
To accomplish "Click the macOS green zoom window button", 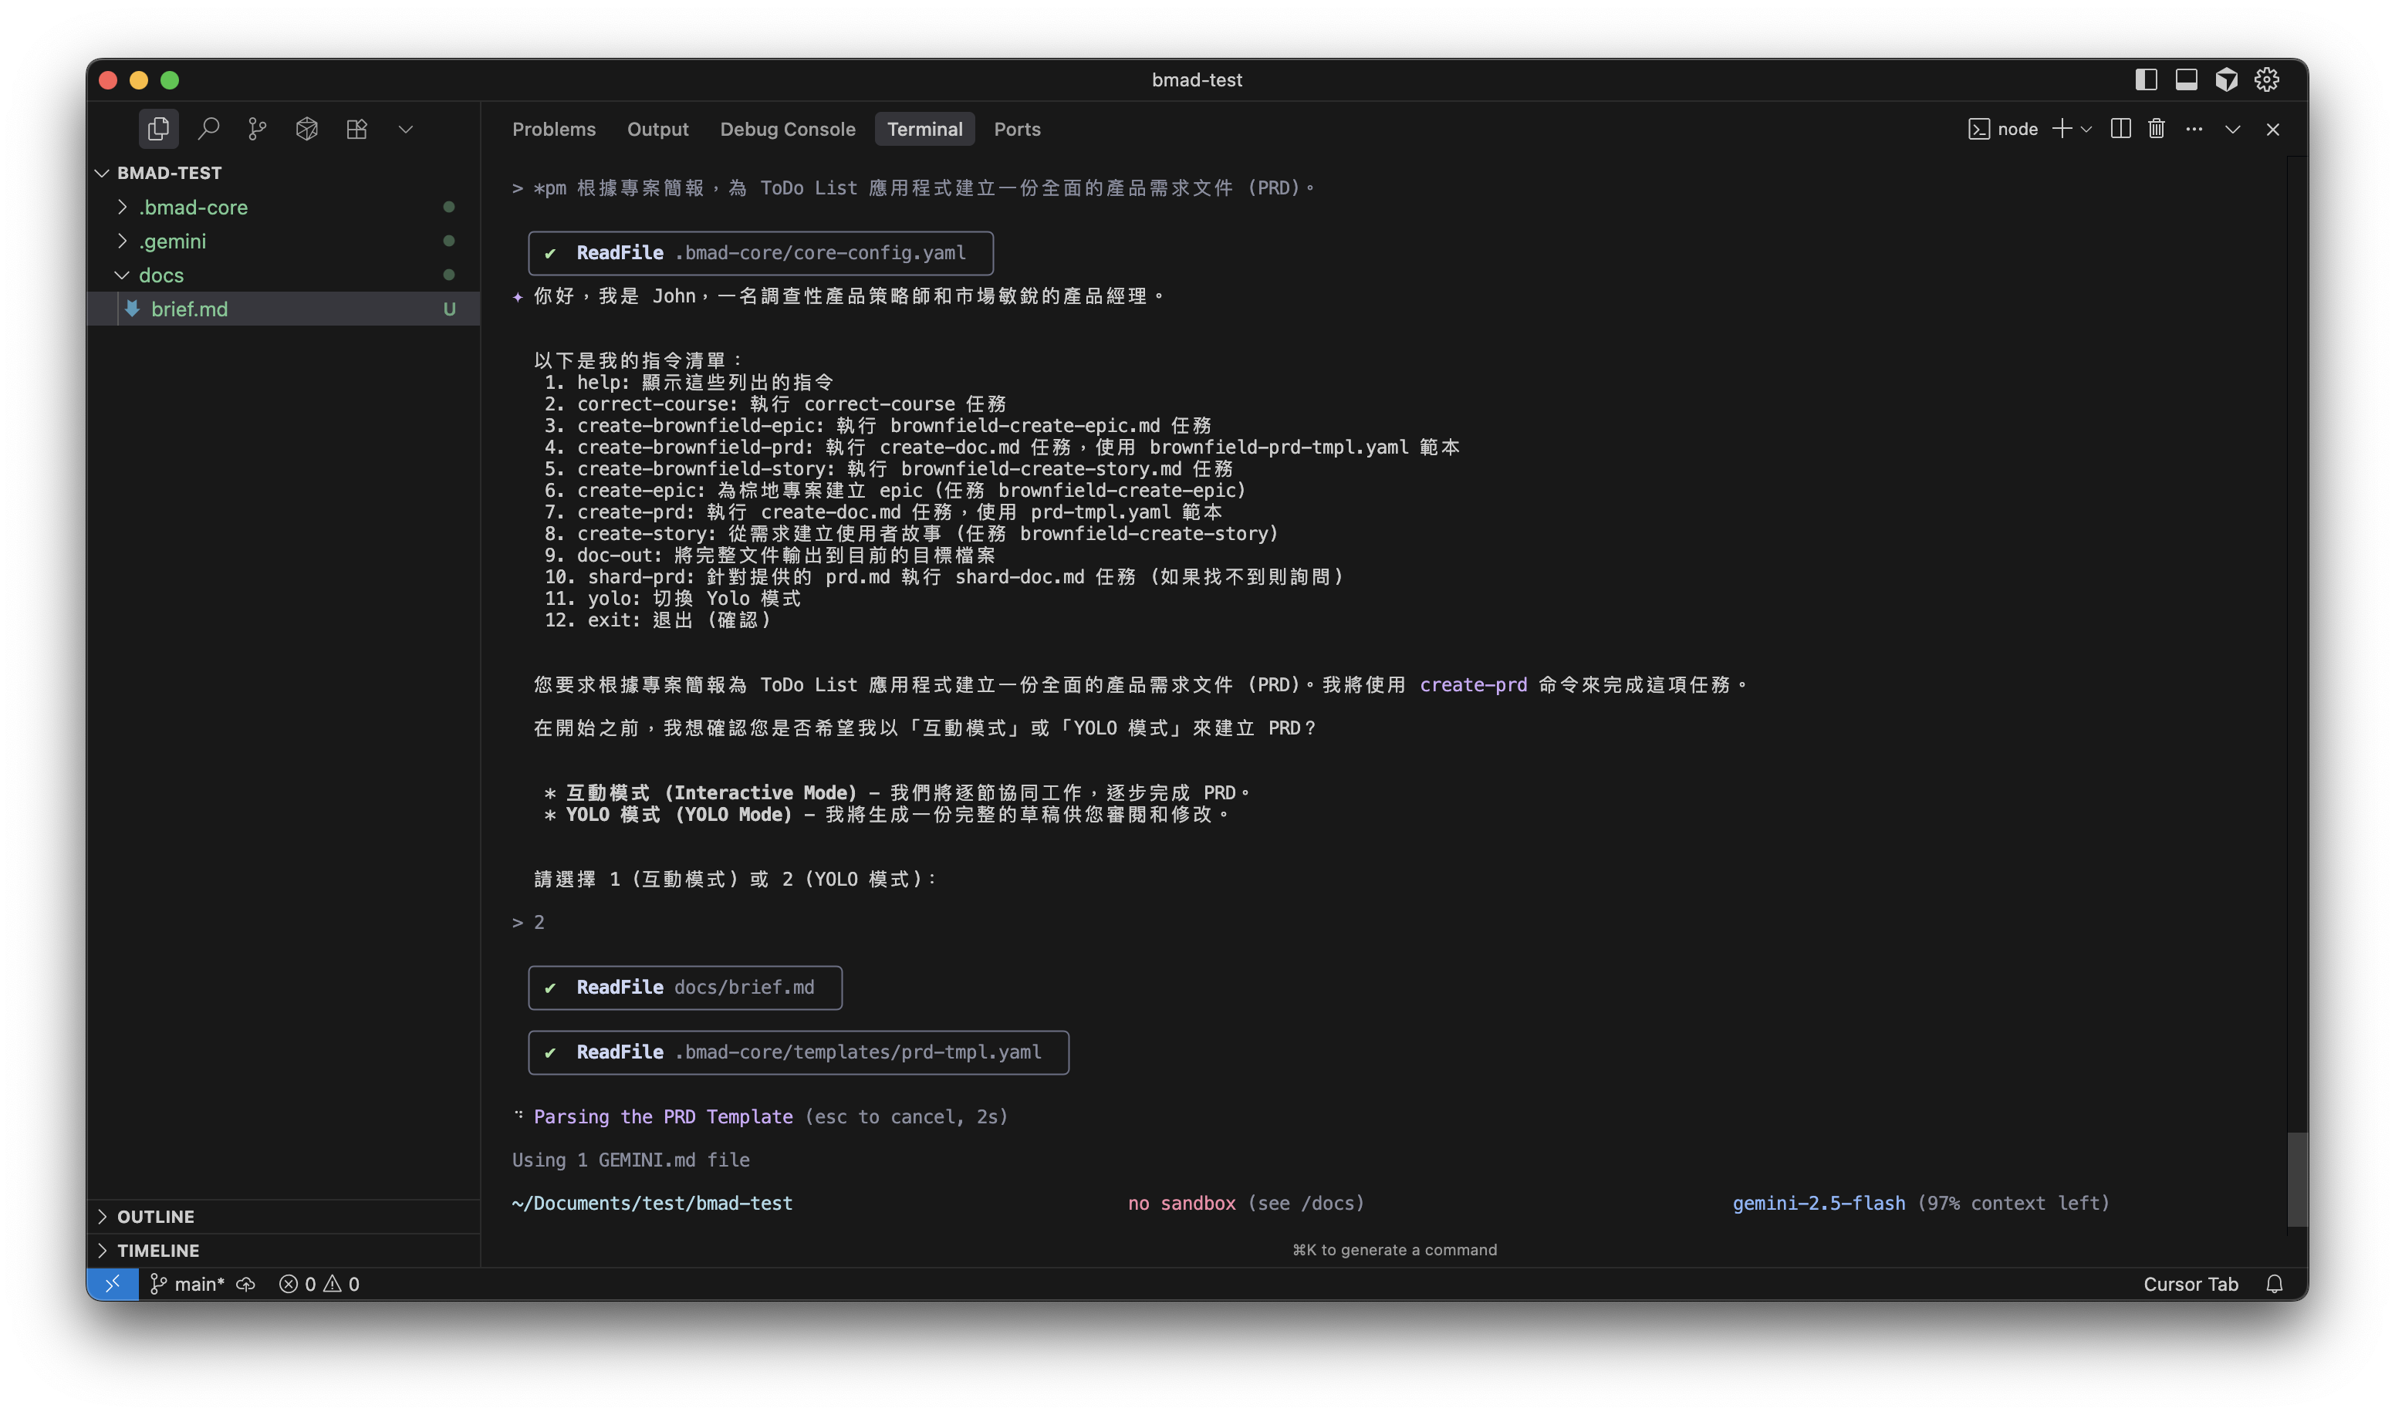I will pyautogui.click(x=170, y=80).
